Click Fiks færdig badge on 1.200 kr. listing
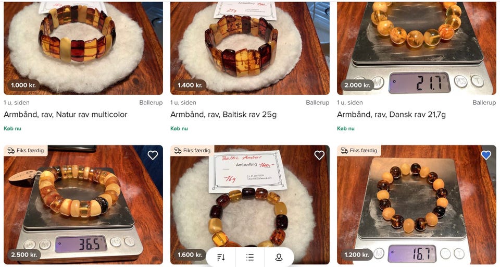This screenshot has height=267, width=500. click(359, 150)
